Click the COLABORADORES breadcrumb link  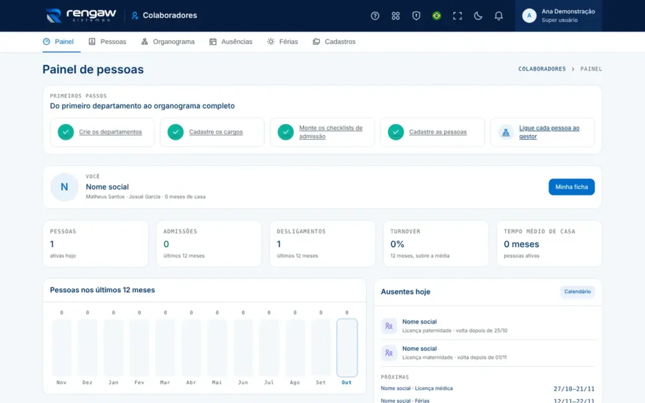tap(542, 69)
